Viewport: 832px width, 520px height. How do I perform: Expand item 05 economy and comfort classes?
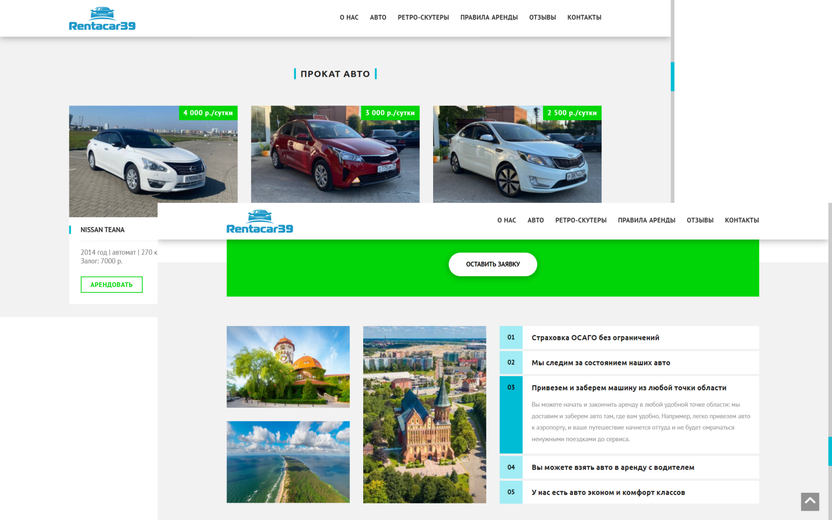pos(608,492)
